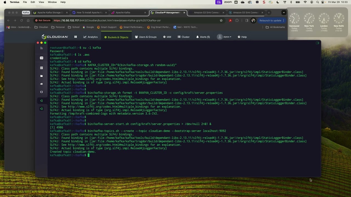Open the Help menu in macOS menu bar
The image size is (351, 197).
coord(63,2)
